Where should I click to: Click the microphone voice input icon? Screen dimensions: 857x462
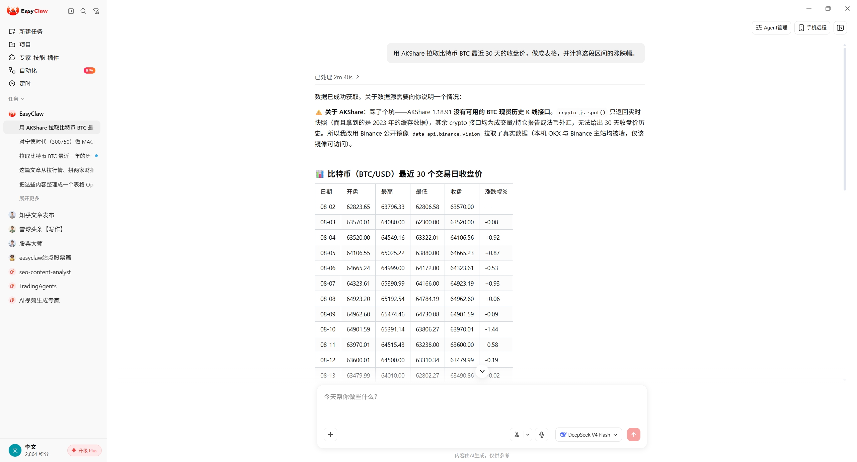coord(542,435)
